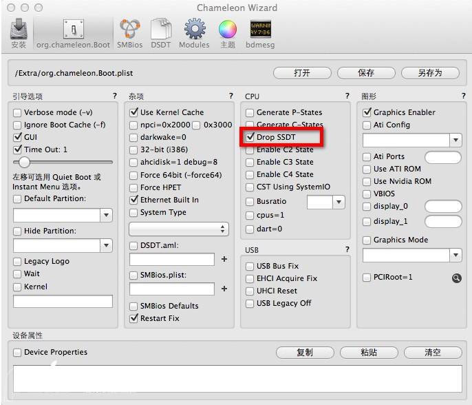This screenshot has height=405, width=472.
Task: Click the Kernel text input field
Action: click(x=63, y=301)
